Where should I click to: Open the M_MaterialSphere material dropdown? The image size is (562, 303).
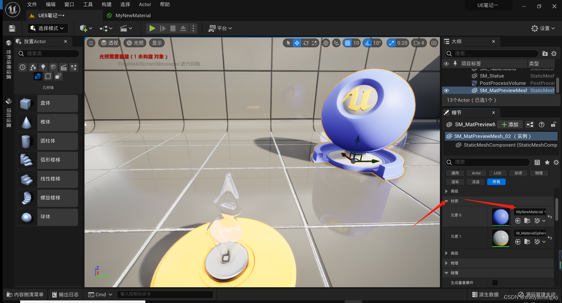point(530,233)
